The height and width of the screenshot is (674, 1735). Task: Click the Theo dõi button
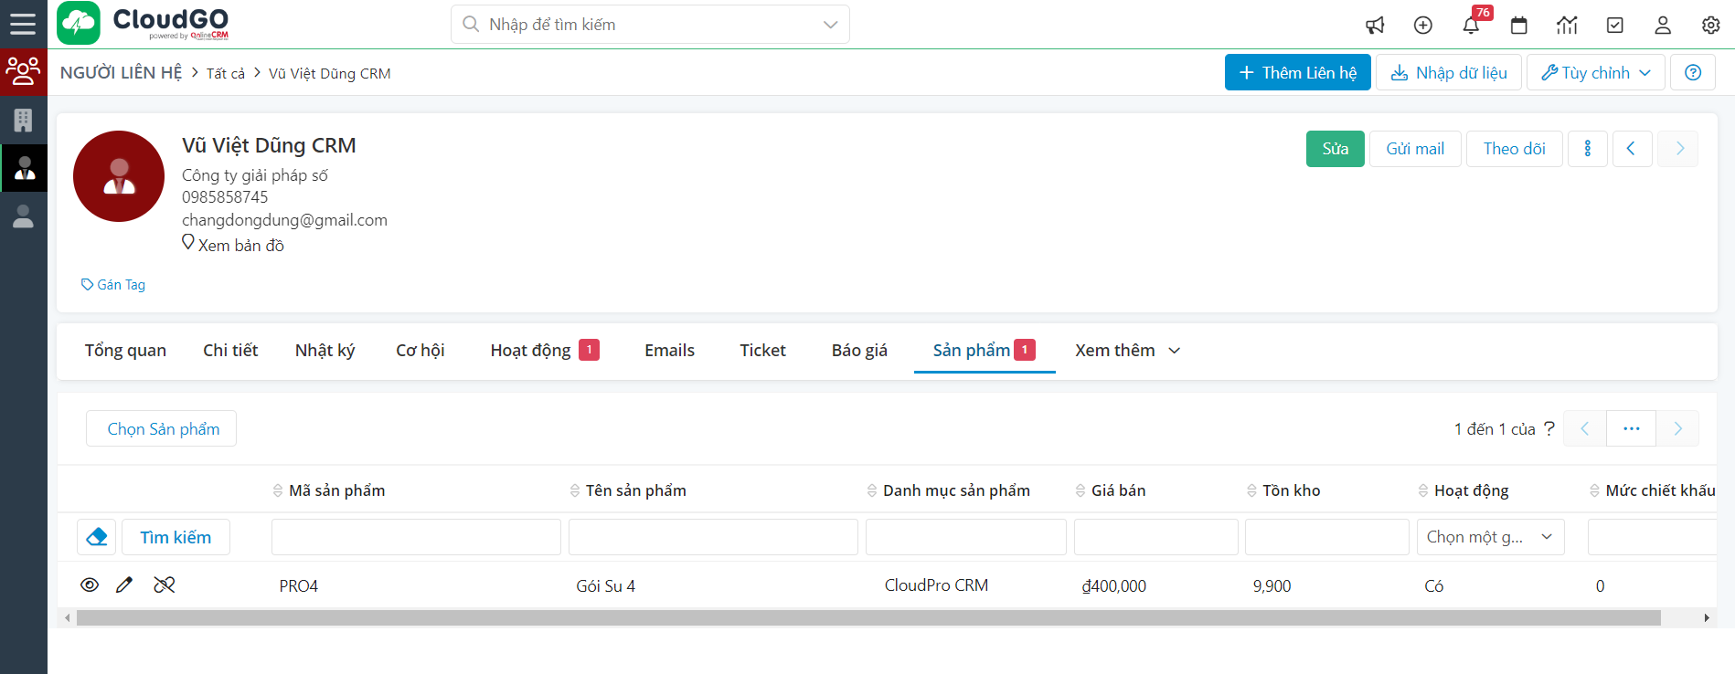pos(1514,149)
